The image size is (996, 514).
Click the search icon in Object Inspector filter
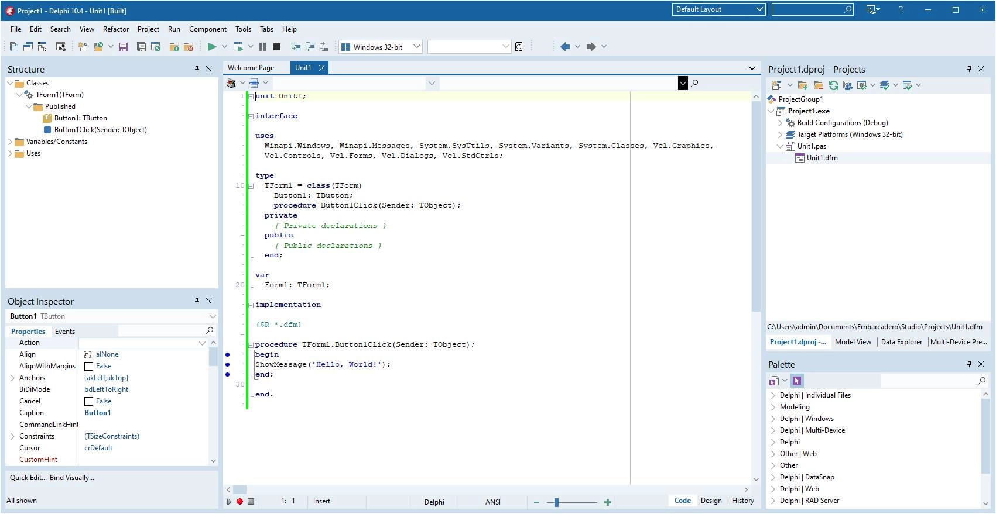click(209, 331)
